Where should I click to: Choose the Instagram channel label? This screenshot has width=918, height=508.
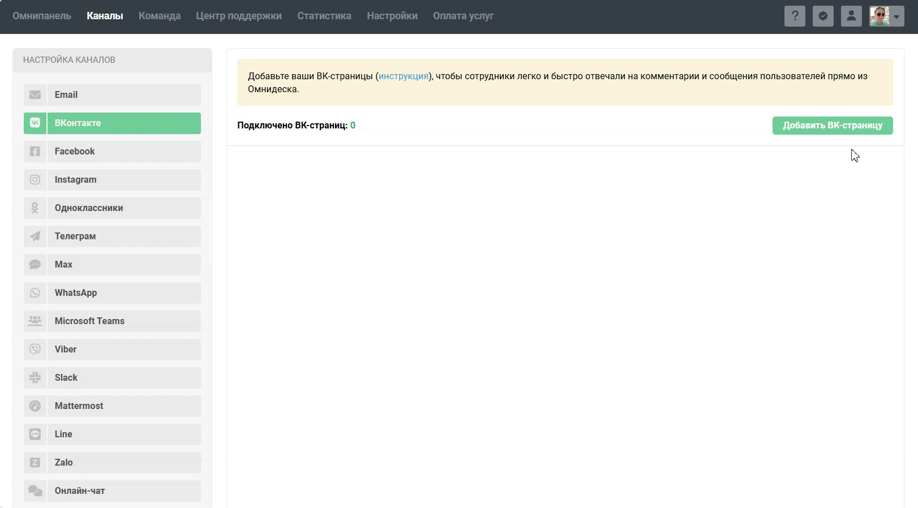click(x=75, y=180)
